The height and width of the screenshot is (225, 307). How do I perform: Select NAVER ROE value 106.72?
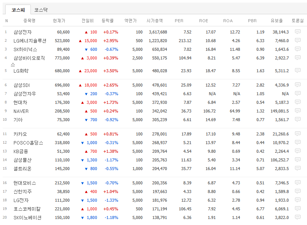[210, 111]
